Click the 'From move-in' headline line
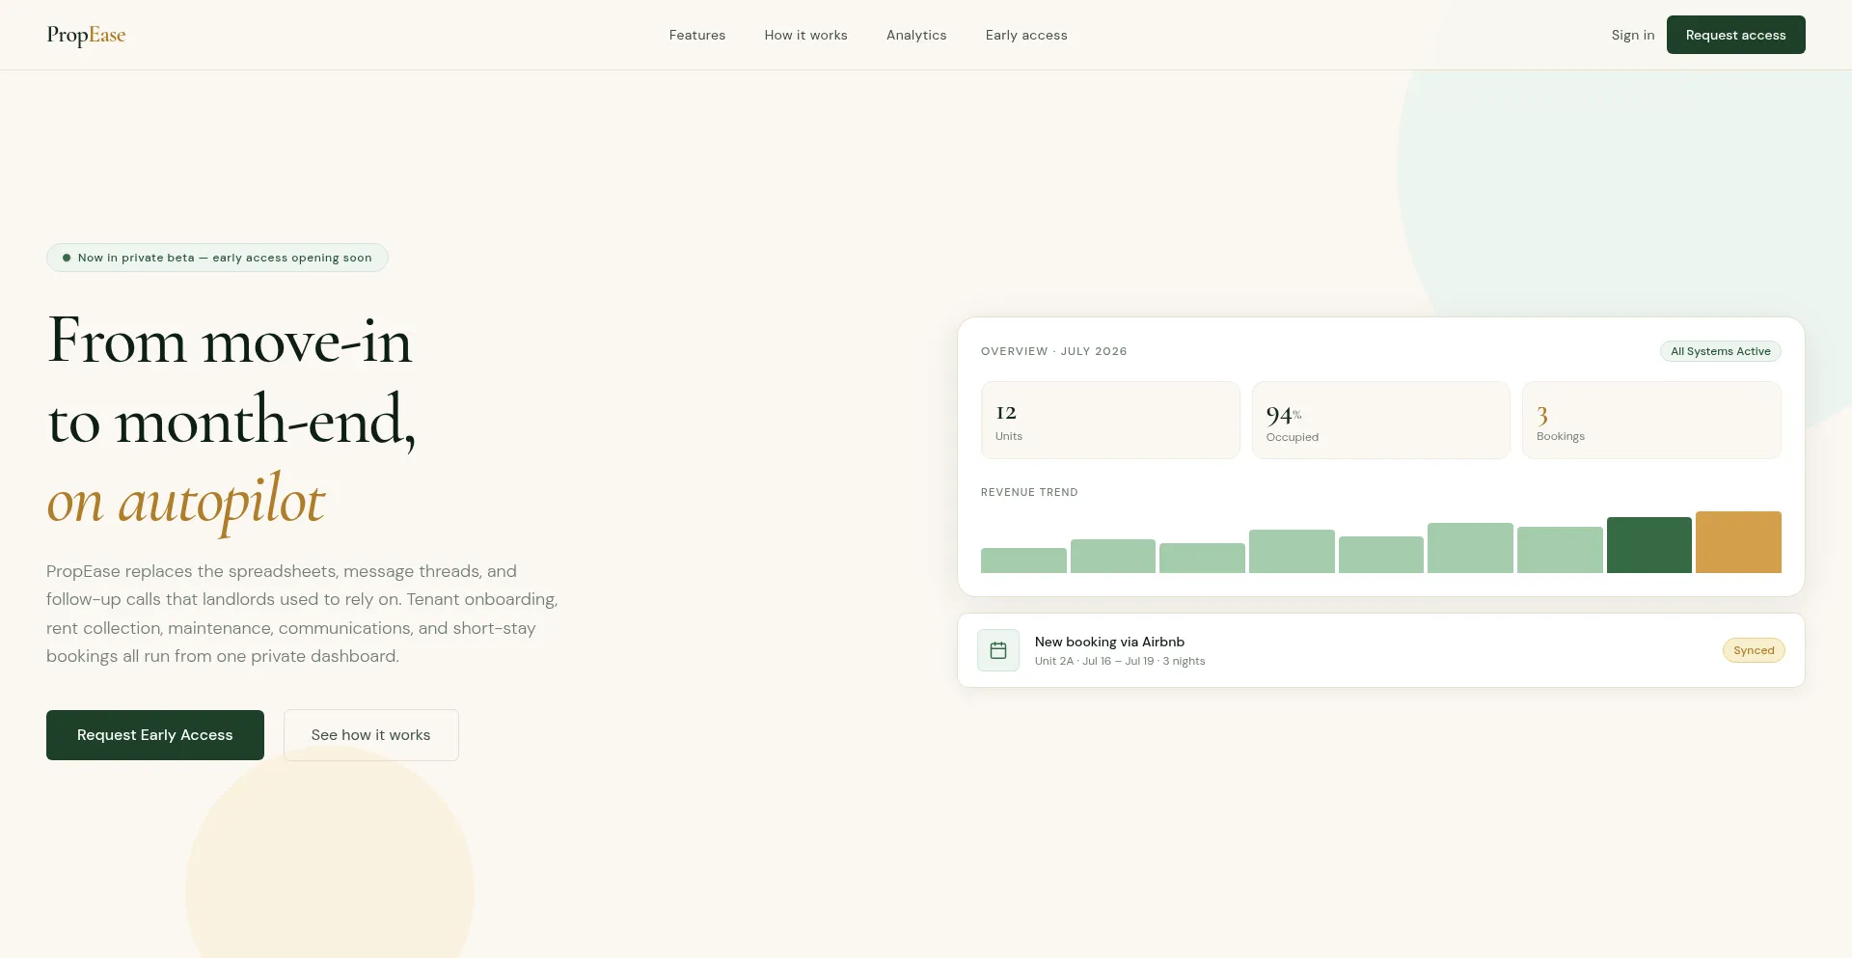1852x958 pixels. click(x=230, y=341)
